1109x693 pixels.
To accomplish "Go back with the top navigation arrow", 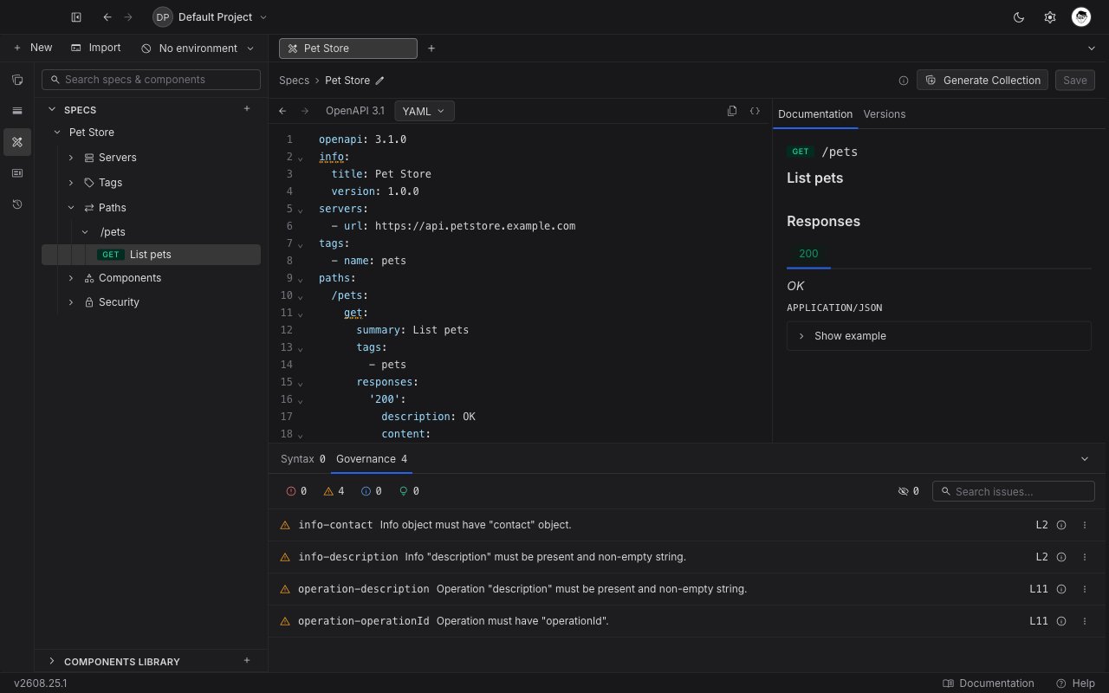I will click(x=107, y=17).
